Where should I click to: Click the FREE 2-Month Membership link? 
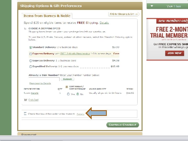(75, 54)
